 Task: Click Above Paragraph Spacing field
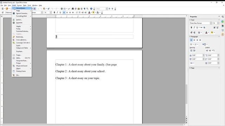[x=198, y=55]
